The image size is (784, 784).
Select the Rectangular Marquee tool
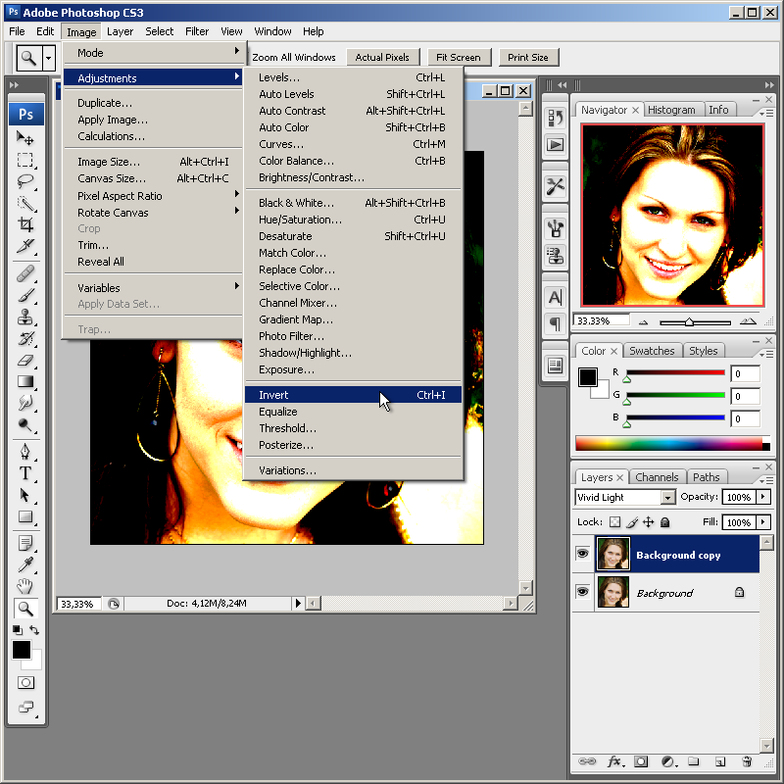pos(25,160)
